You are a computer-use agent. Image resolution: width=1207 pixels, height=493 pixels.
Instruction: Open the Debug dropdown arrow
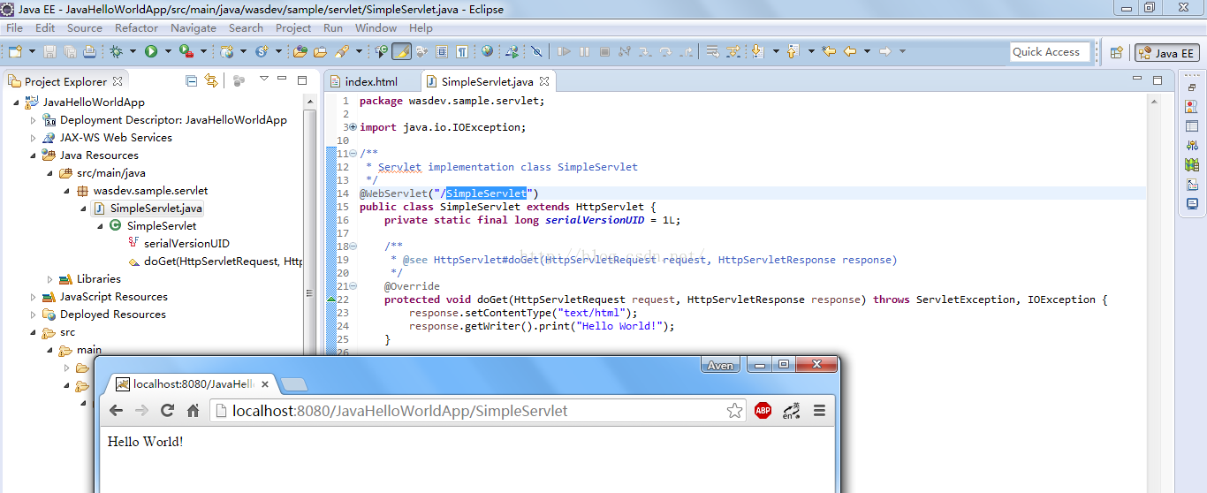[133, 51]
